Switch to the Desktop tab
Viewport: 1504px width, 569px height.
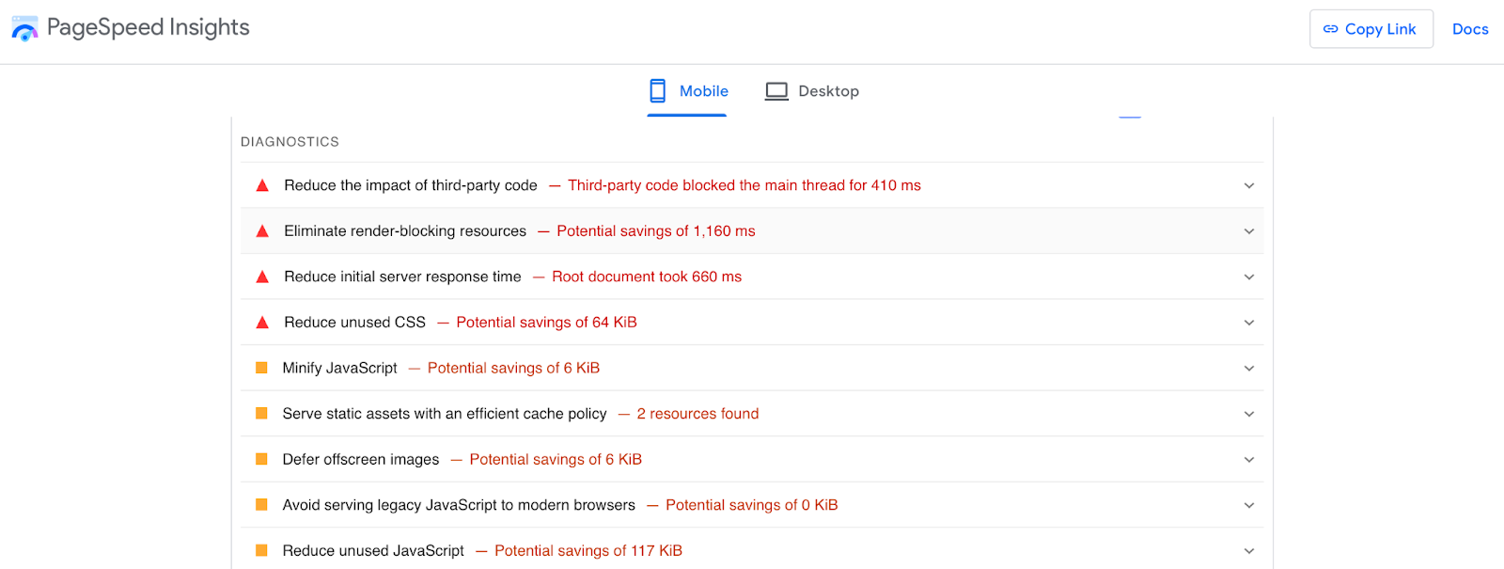pyautogui.click(x=812, y=91)
